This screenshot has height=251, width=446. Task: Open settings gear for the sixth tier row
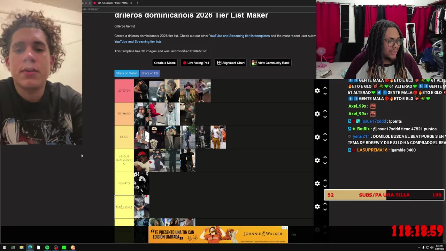pos(317,207)
